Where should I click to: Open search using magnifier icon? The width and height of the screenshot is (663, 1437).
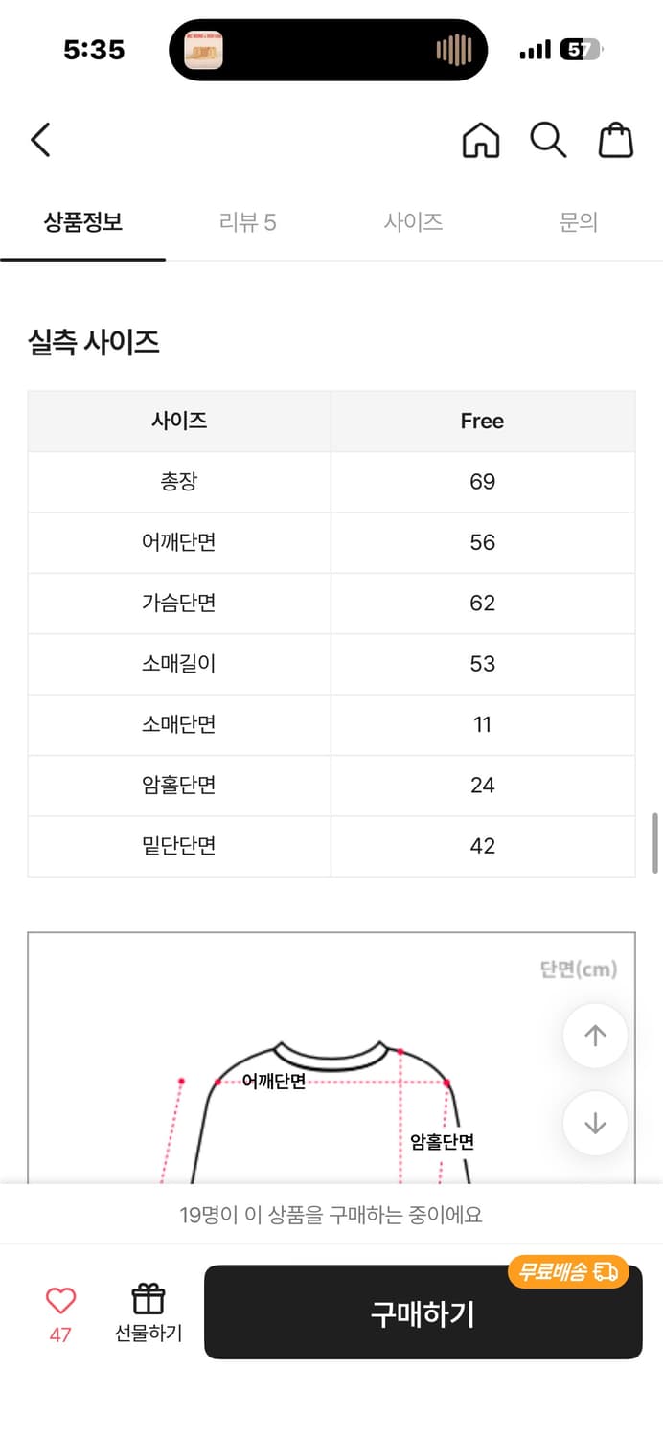tap(547, 140)
